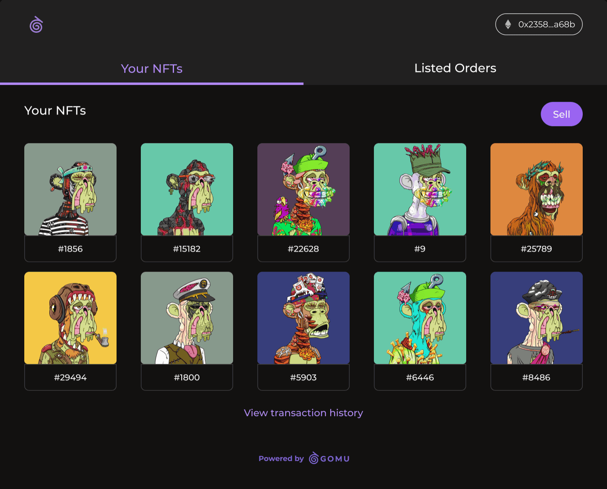Click the #29494 label text
Image resolution: width=607 pixels, height=489 pixels.
[70, 378]
